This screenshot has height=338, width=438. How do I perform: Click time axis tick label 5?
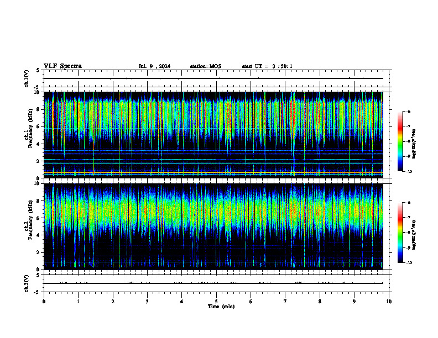[x=216, y=302]
